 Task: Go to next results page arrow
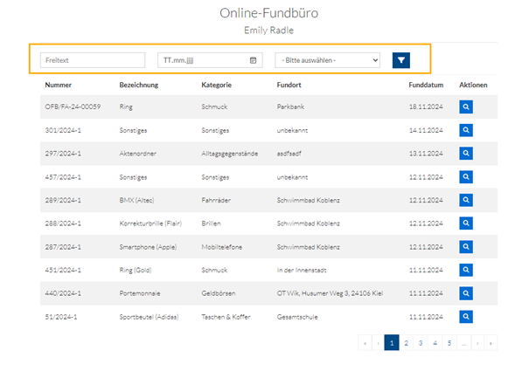pyautogui.click(x=477, y=343)
